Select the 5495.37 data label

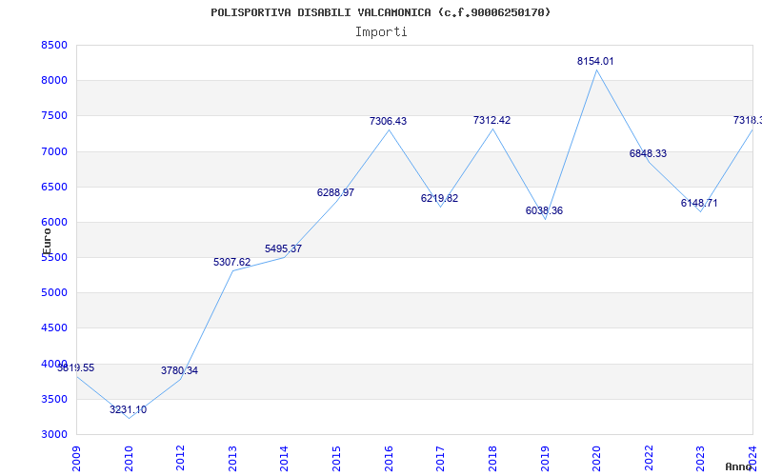pos(283,249)
